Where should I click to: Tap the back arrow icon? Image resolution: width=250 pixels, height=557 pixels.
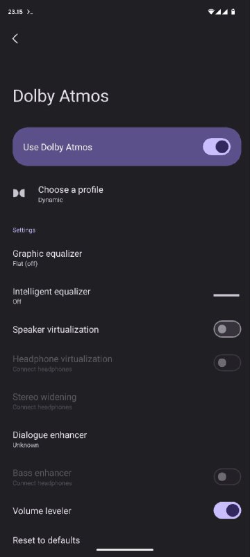pyautogui.click(x=15, y=39)
